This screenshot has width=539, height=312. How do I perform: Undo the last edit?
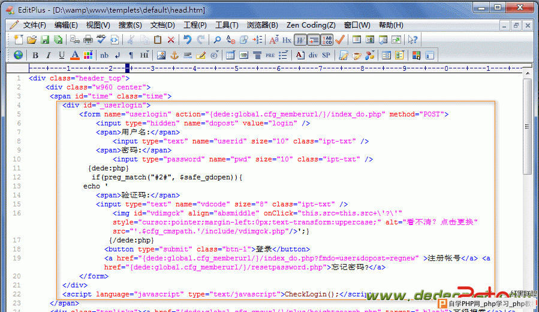point(187,40)
